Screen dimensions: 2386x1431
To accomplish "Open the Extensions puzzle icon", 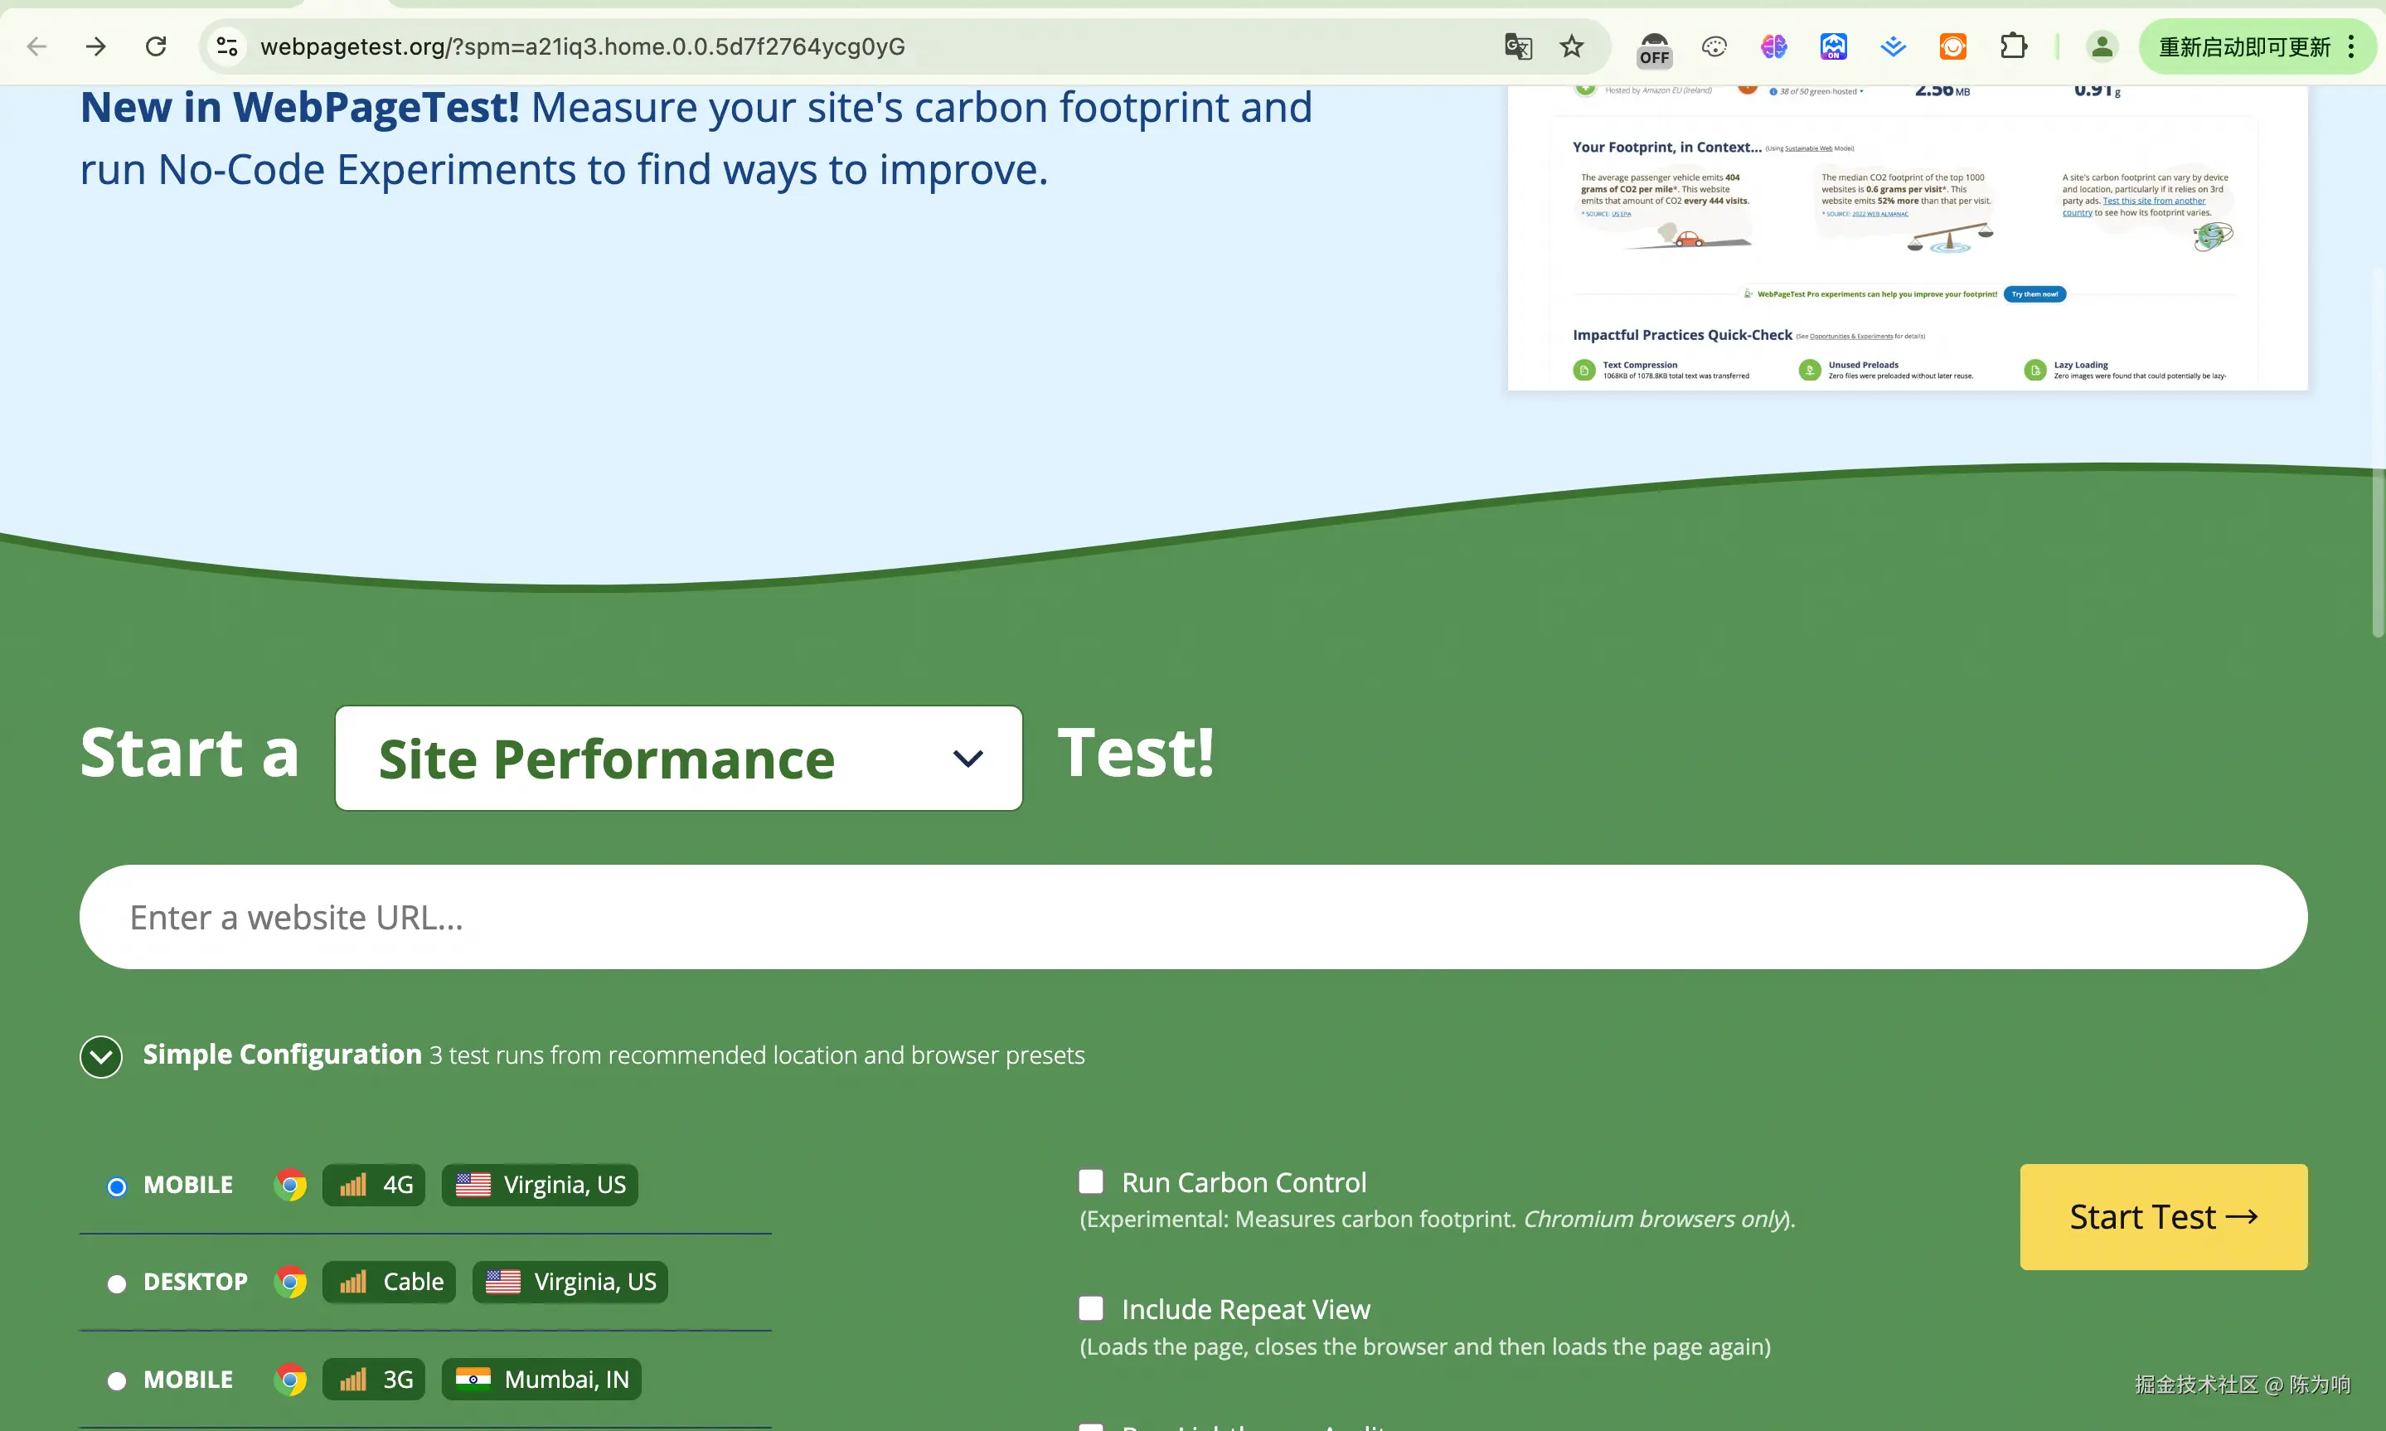I will [x=2013, y=46].
